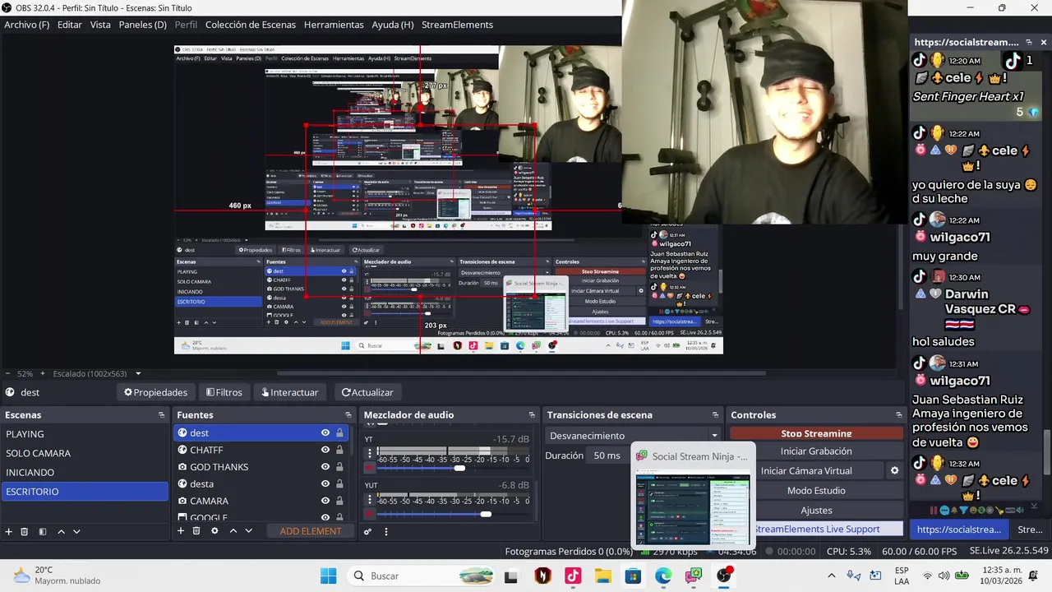
Task: Click OBS Studio taskbar icon
Action: tap(723, 576)
